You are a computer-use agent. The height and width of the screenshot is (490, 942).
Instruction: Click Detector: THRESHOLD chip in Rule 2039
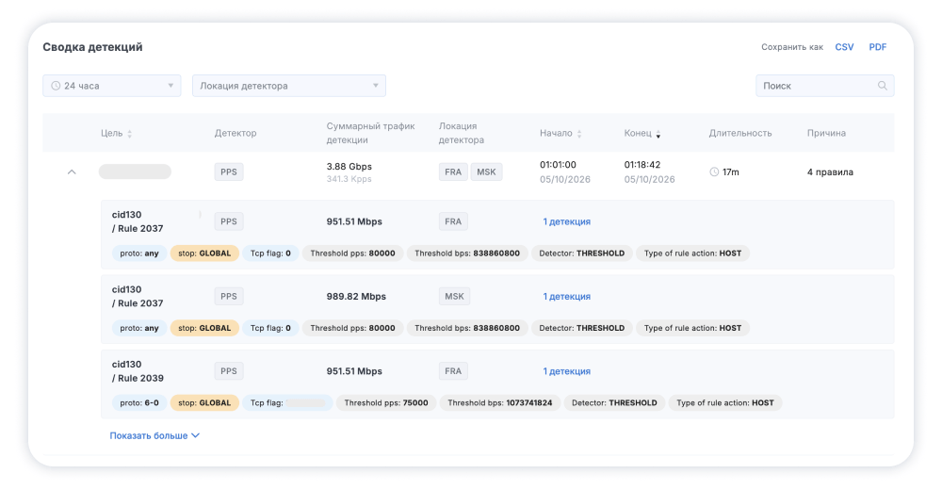click(614, 402)
